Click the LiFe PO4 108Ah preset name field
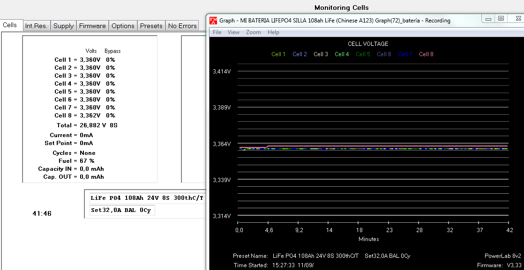Viewport: 524px width, 270px height. point(146,197)
